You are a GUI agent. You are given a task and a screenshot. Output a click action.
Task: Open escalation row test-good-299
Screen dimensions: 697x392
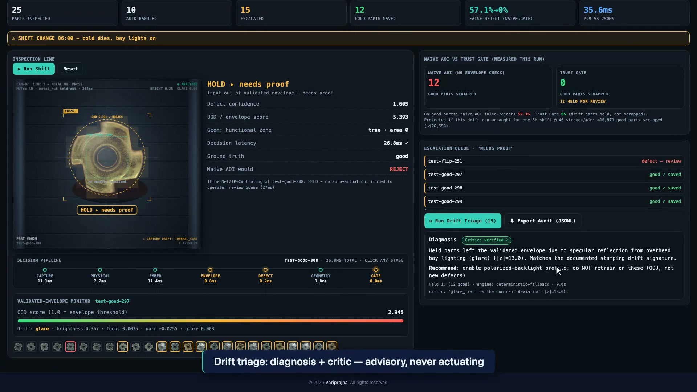click(554, 201)
